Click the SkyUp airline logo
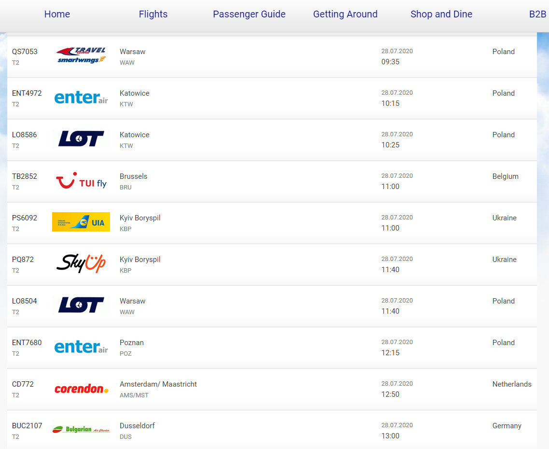 coord(81,263)
